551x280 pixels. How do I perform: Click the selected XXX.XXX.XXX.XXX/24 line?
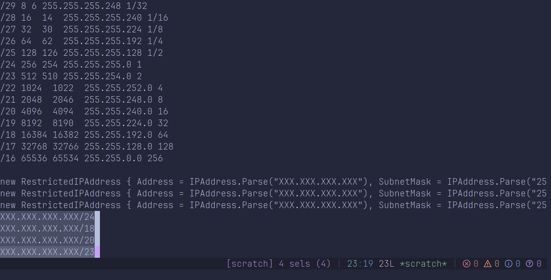pos(47,217)
